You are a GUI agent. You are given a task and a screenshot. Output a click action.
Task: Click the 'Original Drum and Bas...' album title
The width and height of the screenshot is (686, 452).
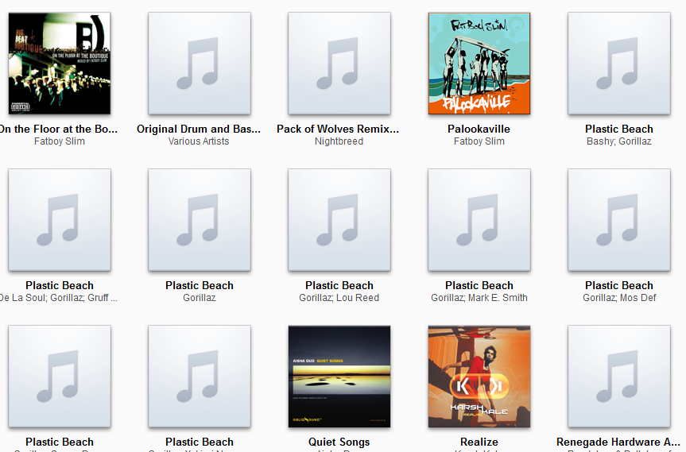[199, 129]
